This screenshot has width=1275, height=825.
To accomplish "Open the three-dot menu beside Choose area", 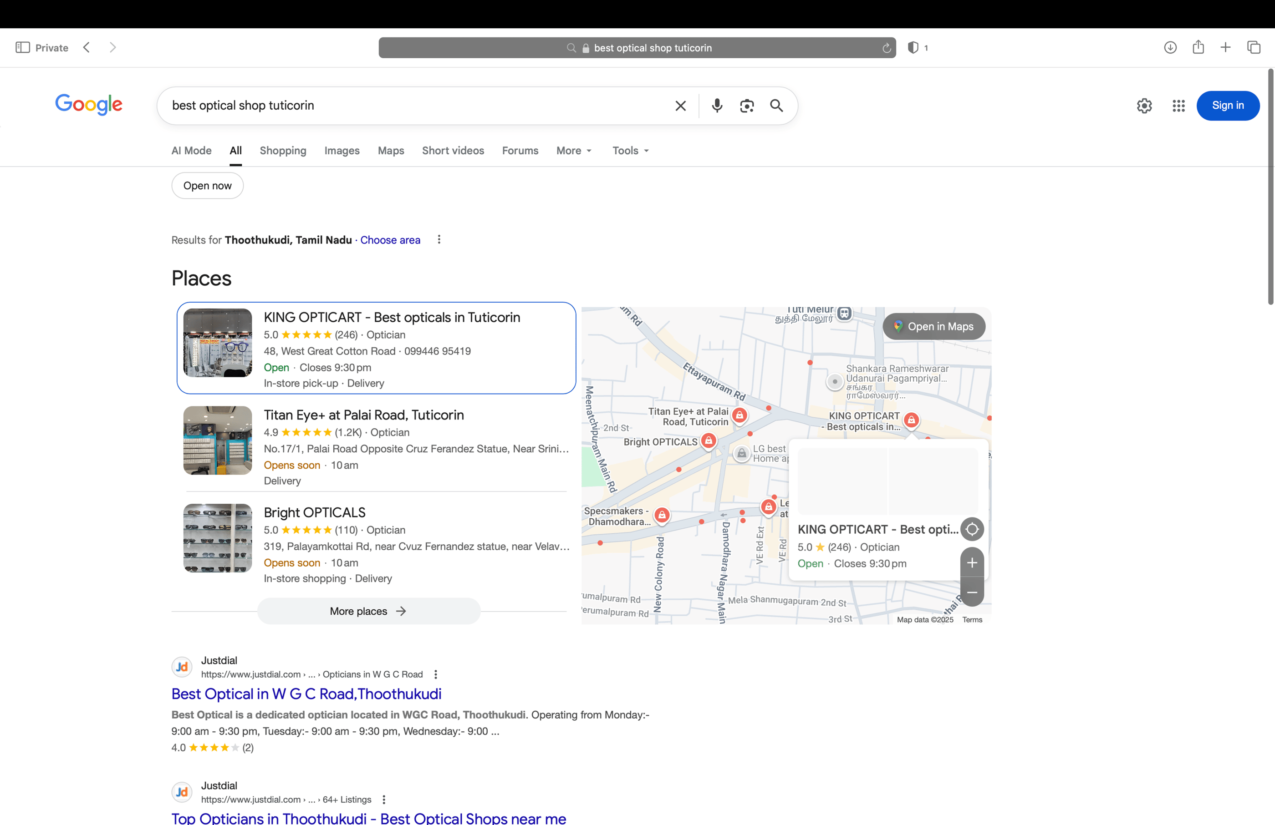I will [x=439, y=239].
